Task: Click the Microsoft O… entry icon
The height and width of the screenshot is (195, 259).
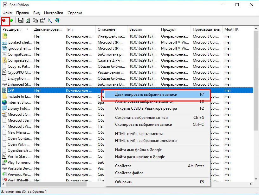Action: (x=4, y=114)
